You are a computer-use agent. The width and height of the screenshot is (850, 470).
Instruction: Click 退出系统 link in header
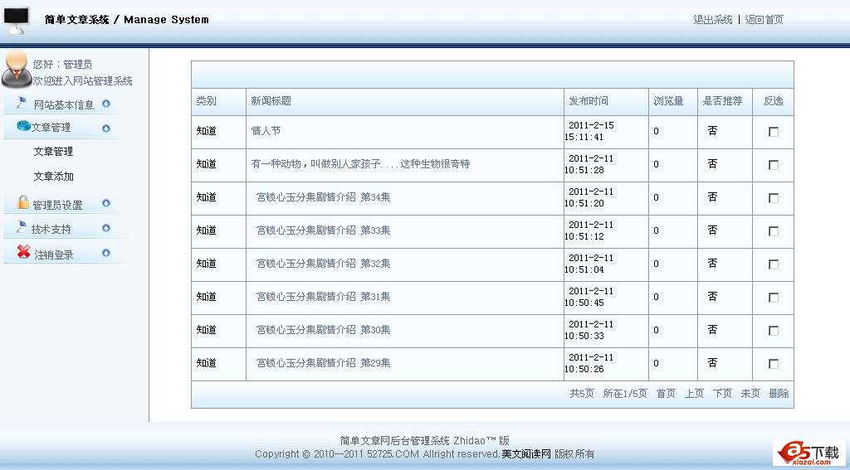point(713,20)
